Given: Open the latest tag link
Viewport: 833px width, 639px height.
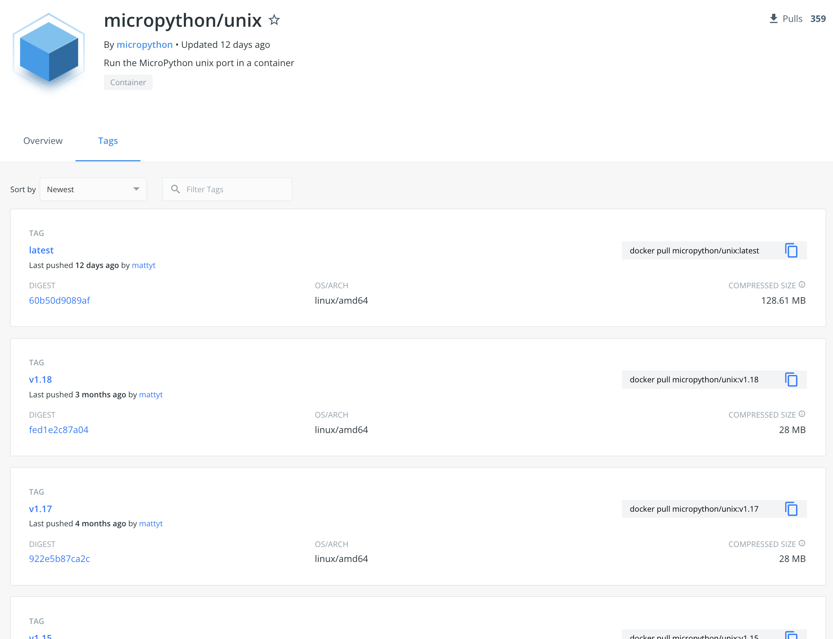Looking at the screenshot, I should [x=41, y=250].
